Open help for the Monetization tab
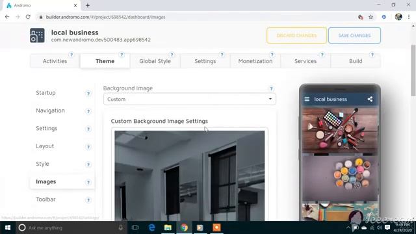416x234 pixels. (x=272, y=55)
